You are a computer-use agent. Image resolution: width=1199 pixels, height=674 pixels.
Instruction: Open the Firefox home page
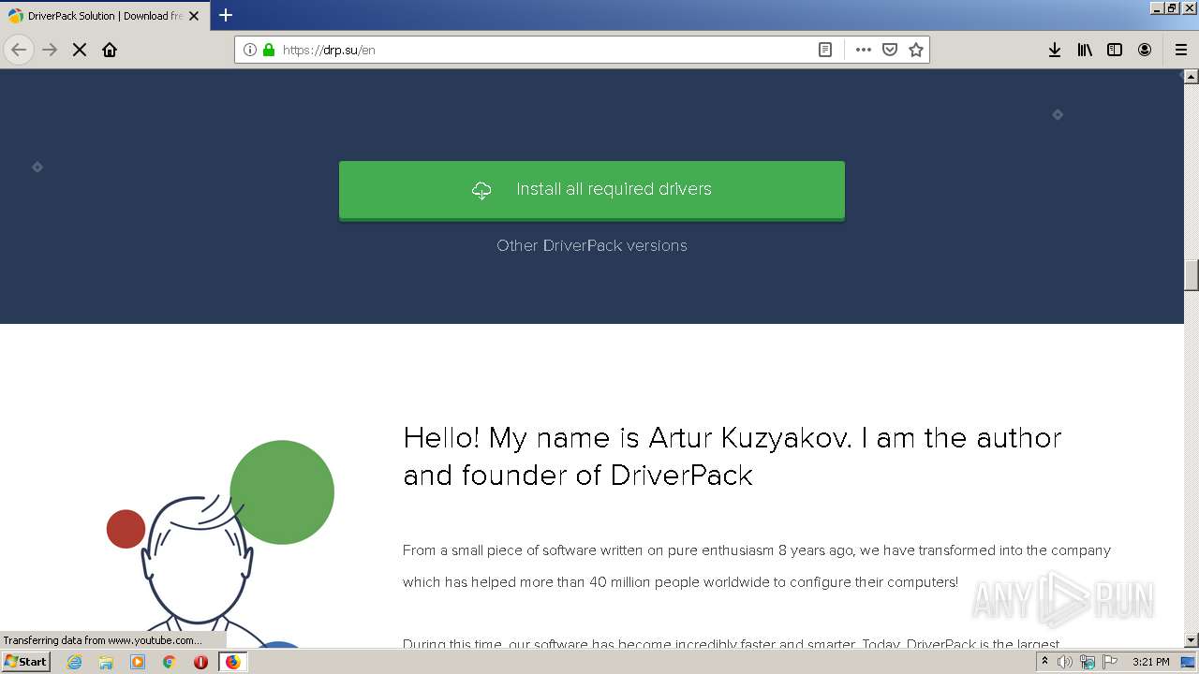point(110,50)
